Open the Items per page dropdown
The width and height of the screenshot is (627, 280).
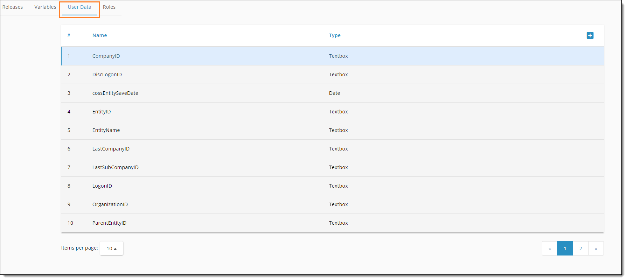111,248
